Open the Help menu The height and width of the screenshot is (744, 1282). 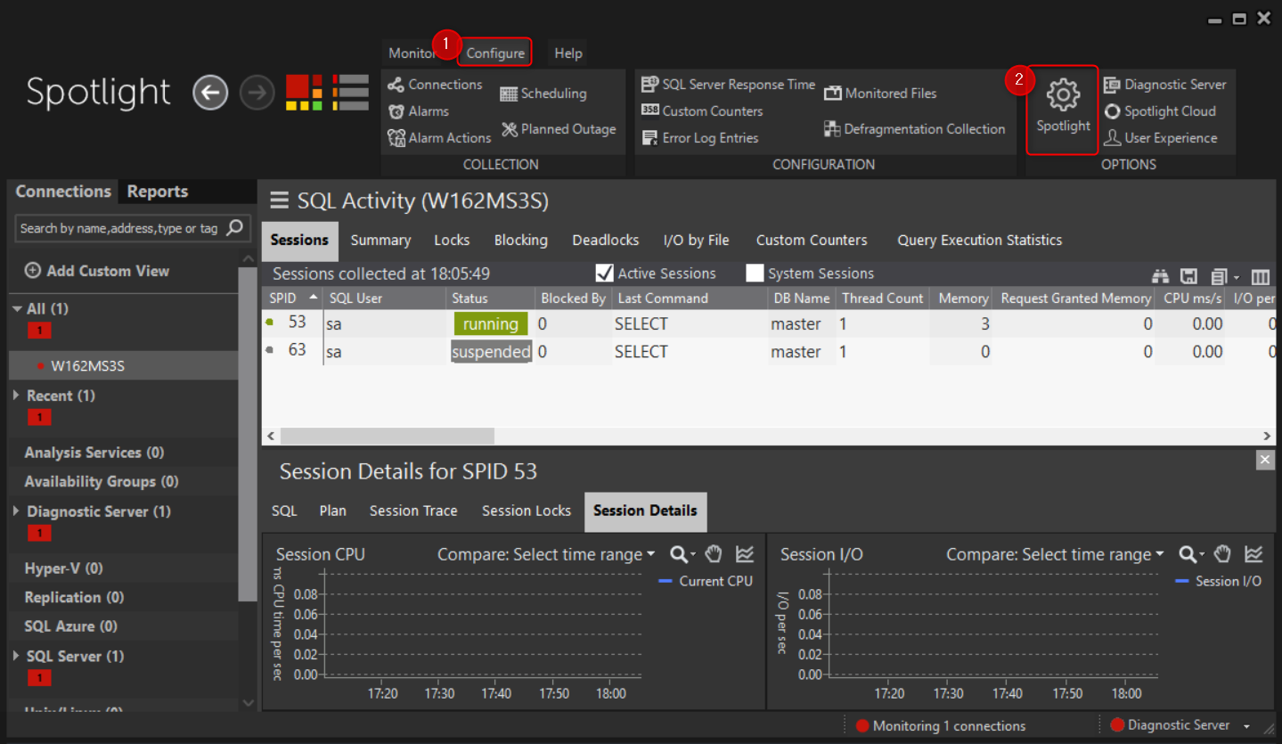568,53
